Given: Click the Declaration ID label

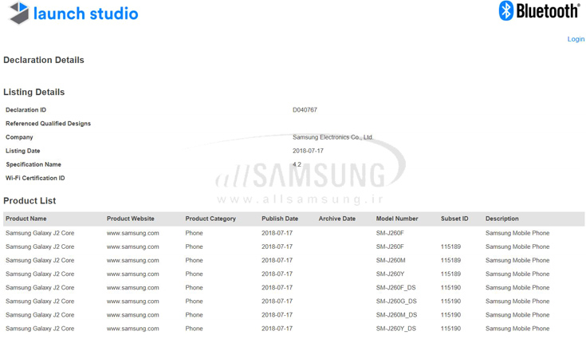Looking at the screenshot, I should pyautogui.click(x=26, y=110).
